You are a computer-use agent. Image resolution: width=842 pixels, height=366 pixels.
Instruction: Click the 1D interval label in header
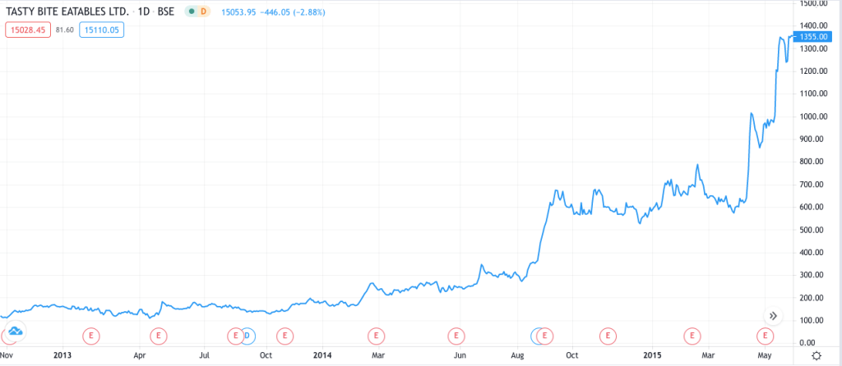click(x=146, y=13)
